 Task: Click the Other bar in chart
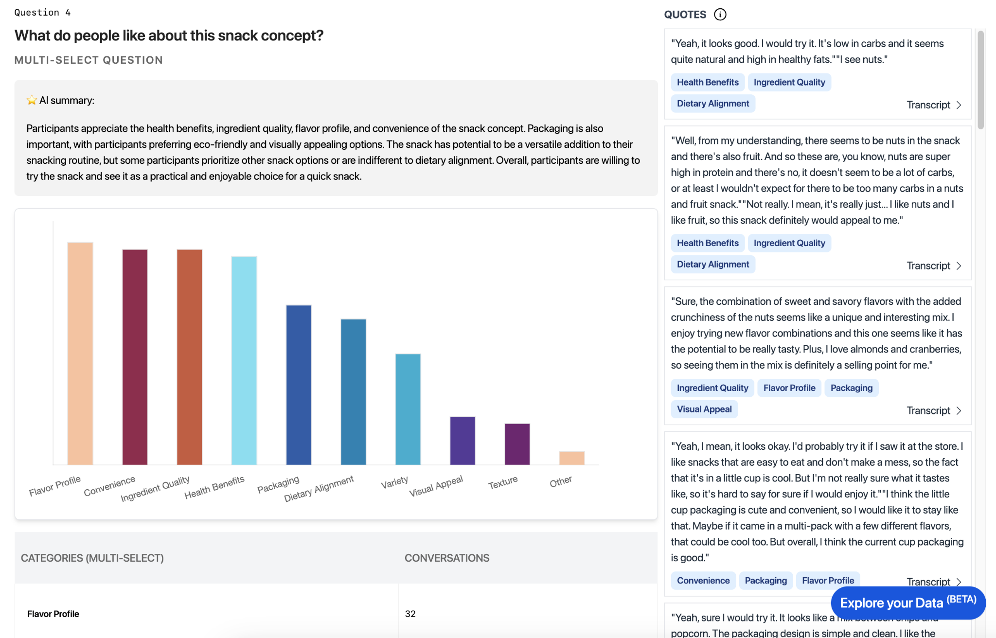pos(572,458)
